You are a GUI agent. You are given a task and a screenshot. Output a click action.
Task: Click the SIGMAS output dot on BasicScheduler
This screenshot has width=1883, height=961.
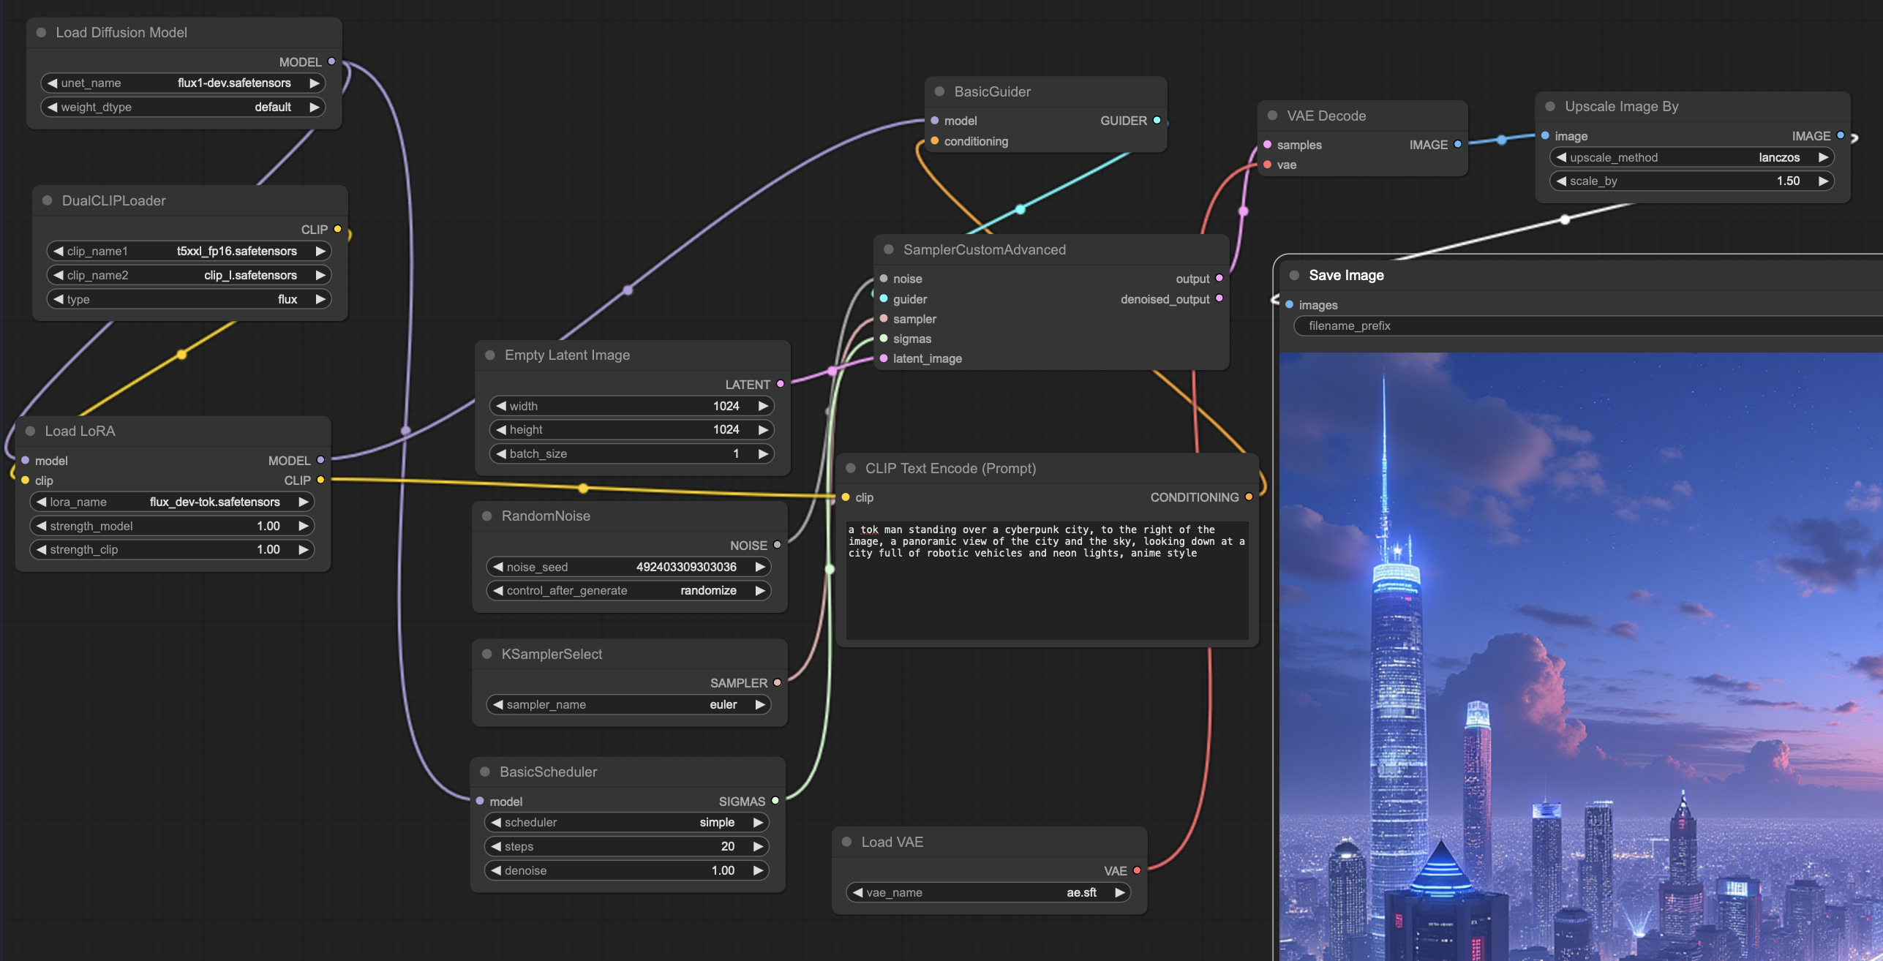(775, 801)
